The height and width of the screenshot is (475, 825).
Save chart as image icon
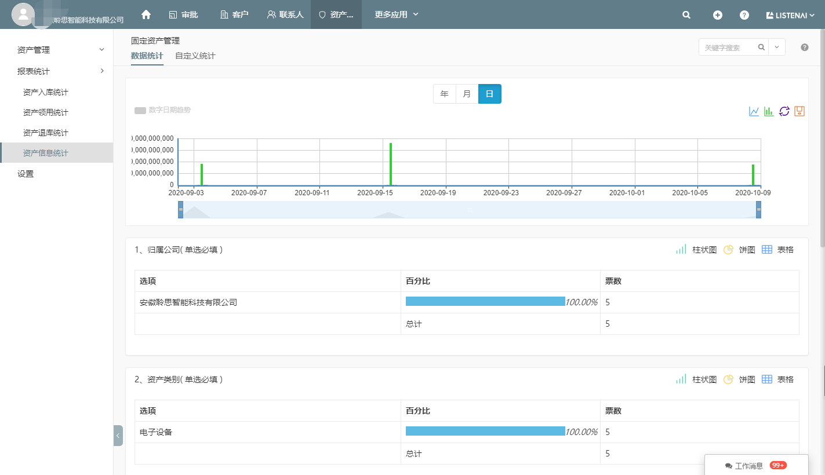[x=799, y=111]
